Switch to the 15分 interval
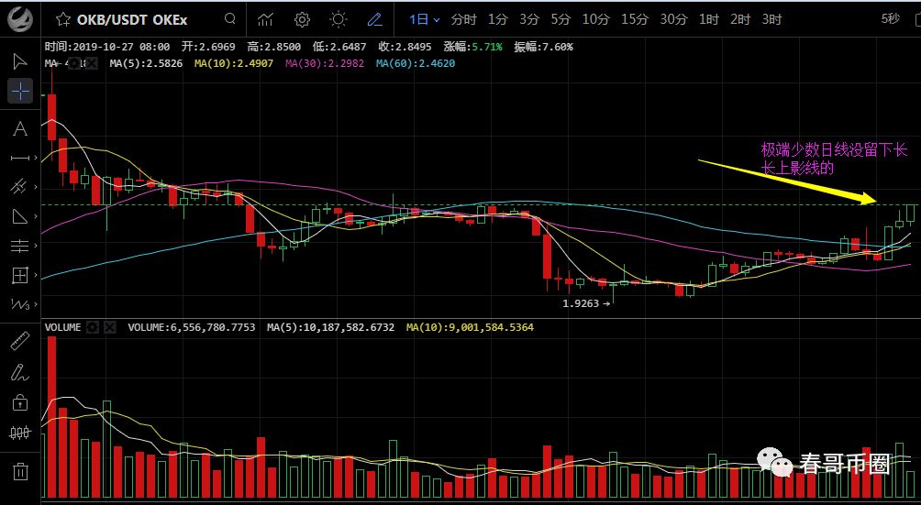The width and height of the screenshot is (921, 505). pyautogui.click(x=635, y=19)
